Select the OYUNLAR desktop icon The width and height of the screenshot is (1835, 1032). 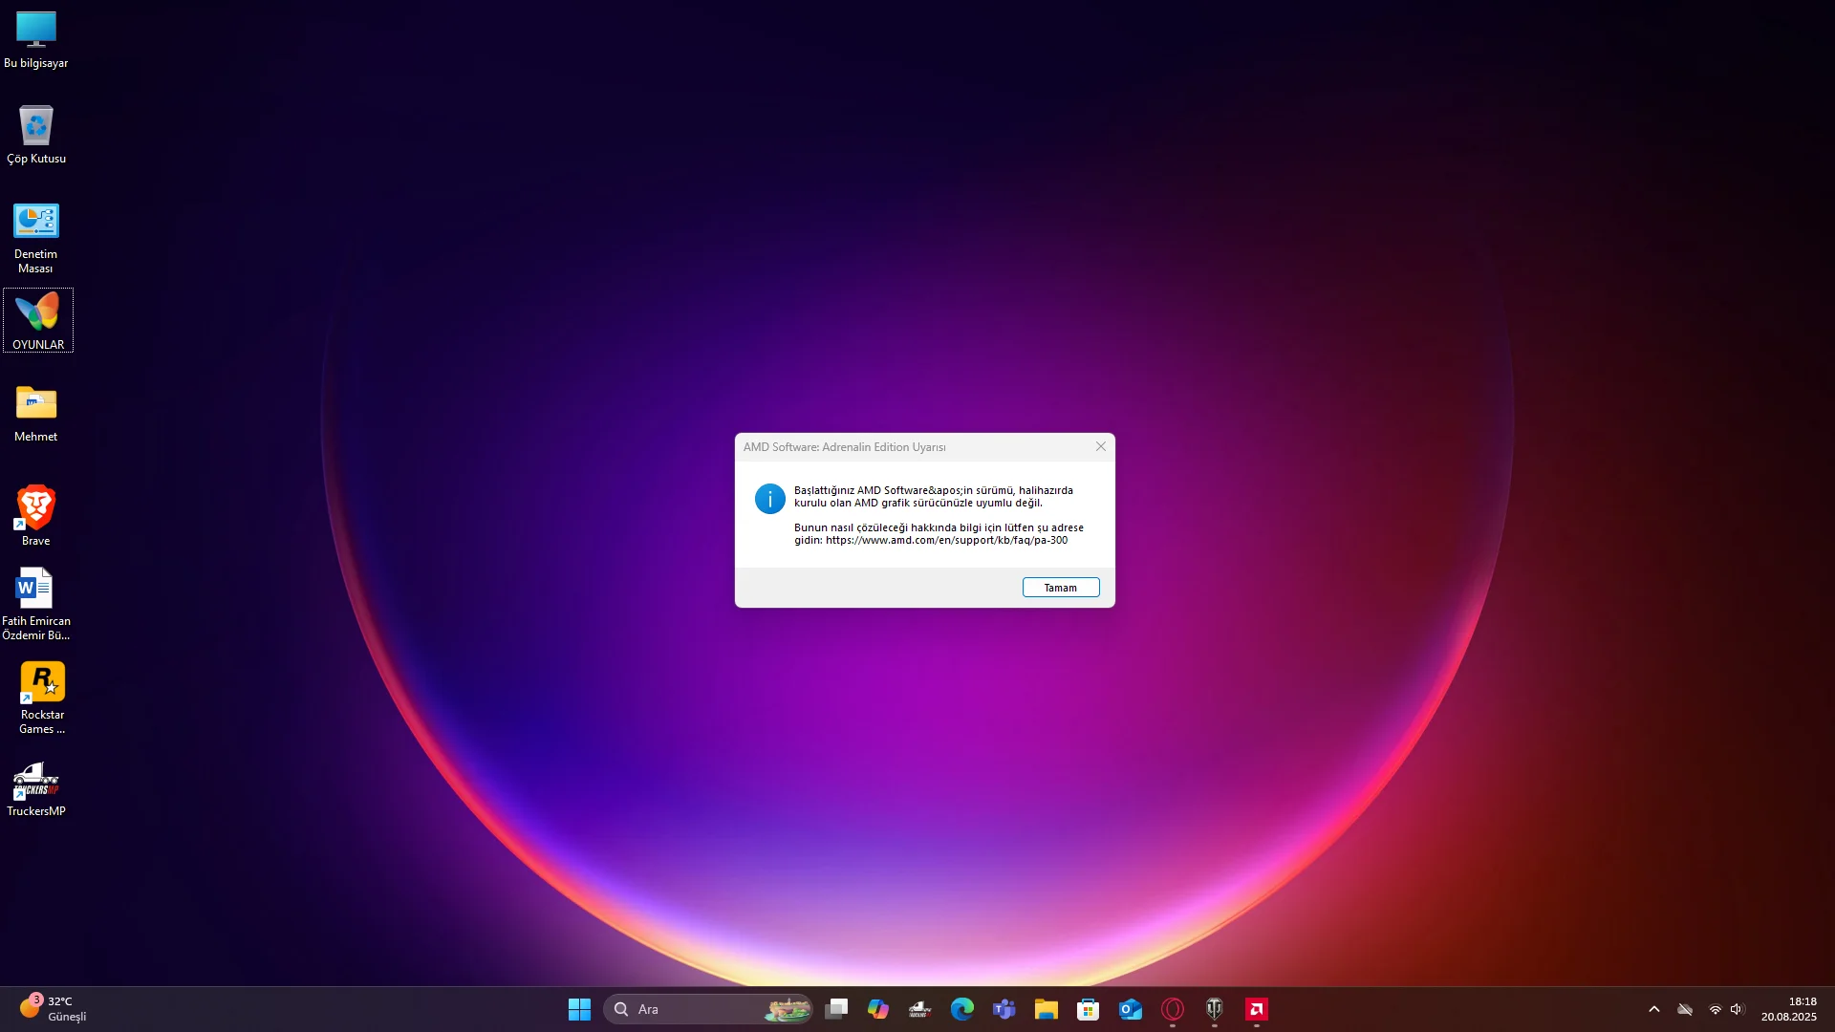[37, 313]
